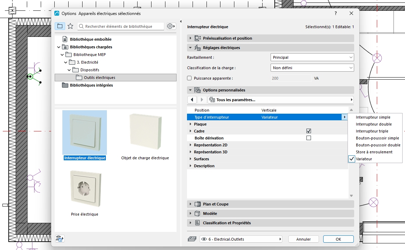405x250 pixels.
Task: Click the layer stack icon
Action: tap(192, 239)
